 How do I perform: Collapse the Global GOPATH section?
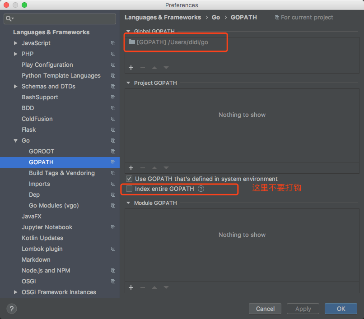pos(128,31)
